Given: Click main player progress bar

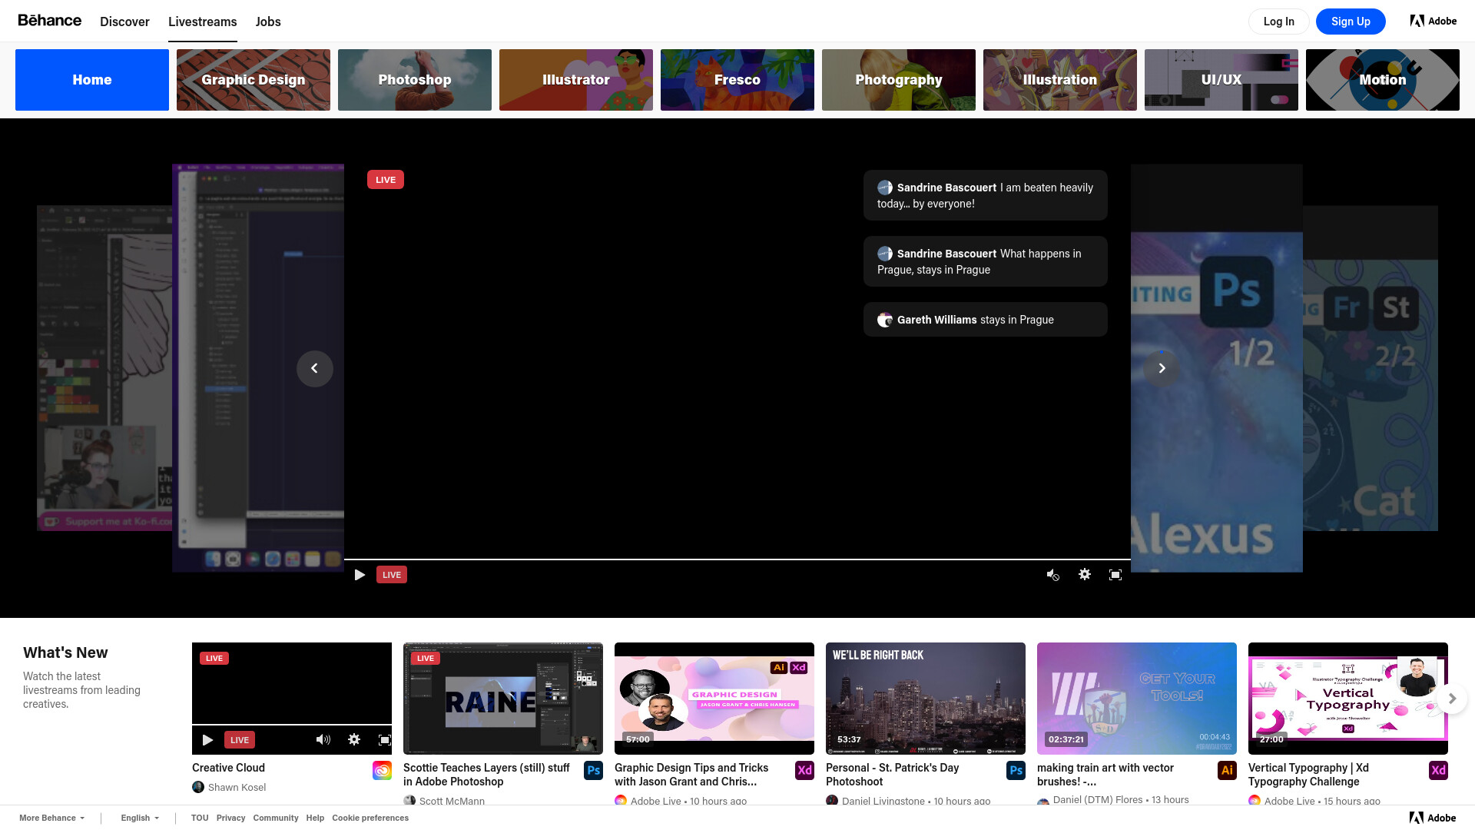Looking at the screenshot, I should coord(737,559).
